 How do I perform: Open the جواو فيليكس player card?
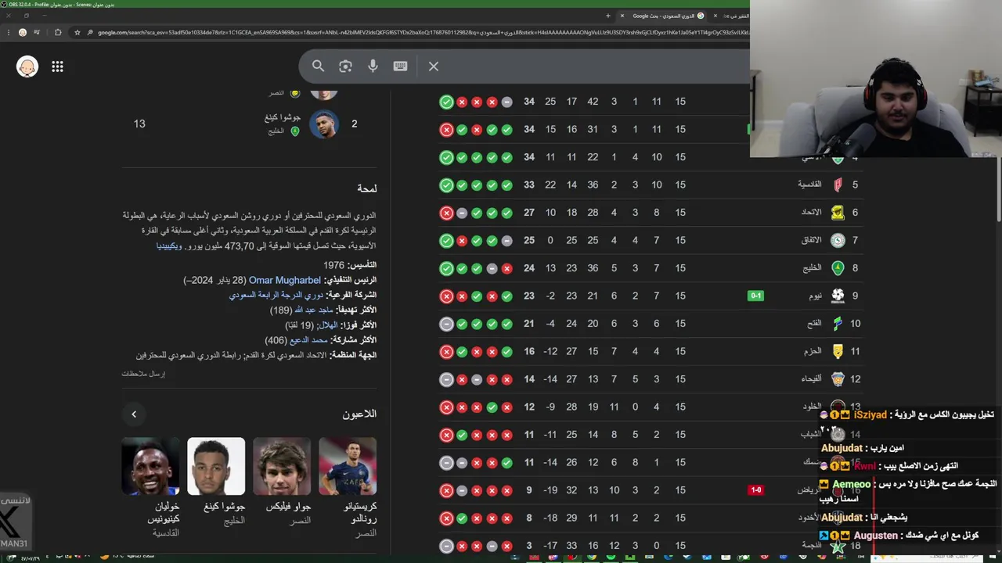282,481
